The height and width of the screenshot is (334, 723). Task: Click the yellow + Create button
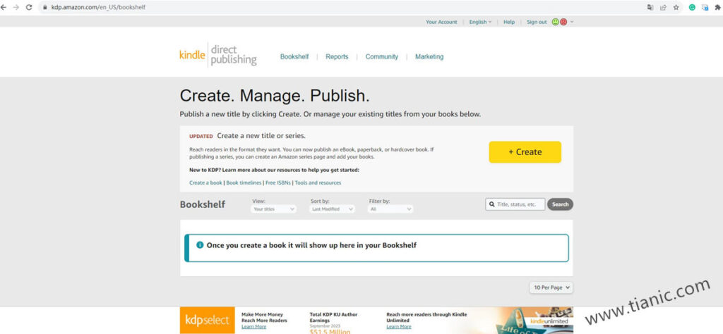click(525, 151)
